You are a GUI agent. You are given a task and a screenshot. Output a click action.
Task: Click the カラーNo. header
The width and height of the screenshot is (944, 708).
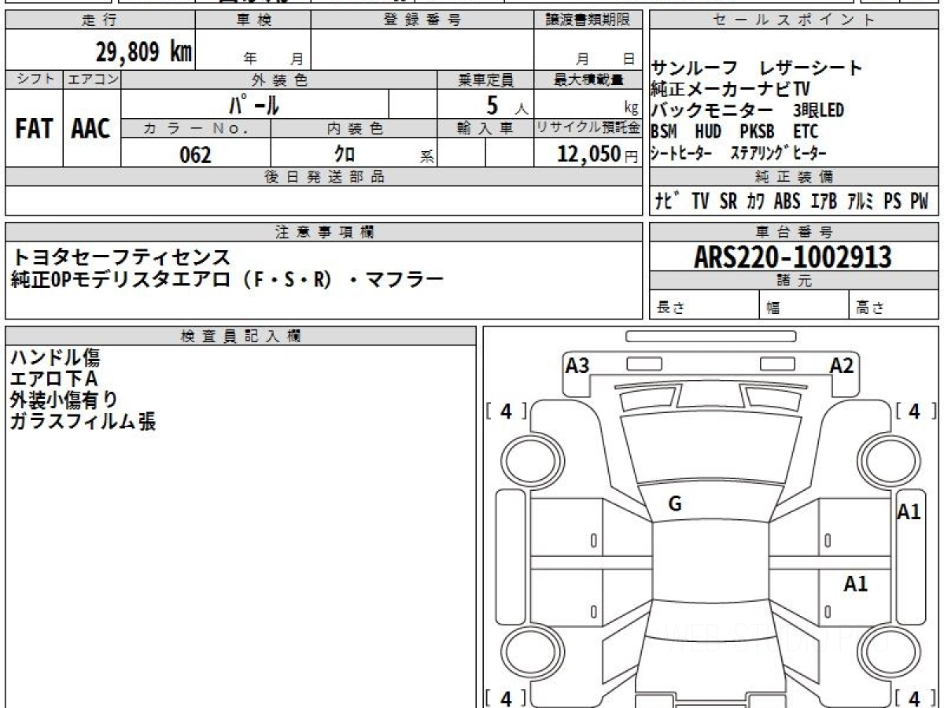(x=196, y=128)
